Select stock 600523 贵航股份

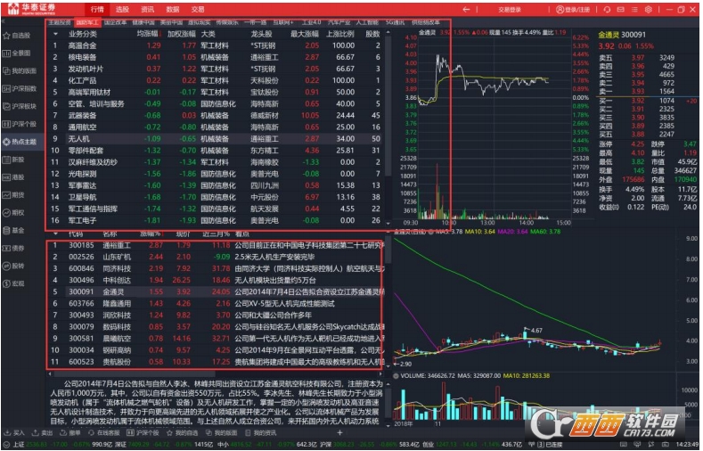click(x=216, y=362)
